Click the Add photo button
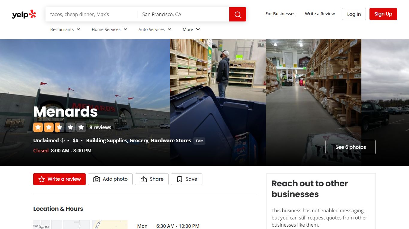Image resolution: width=409 pixels, height=229 pixels. (x=110, y=179)
